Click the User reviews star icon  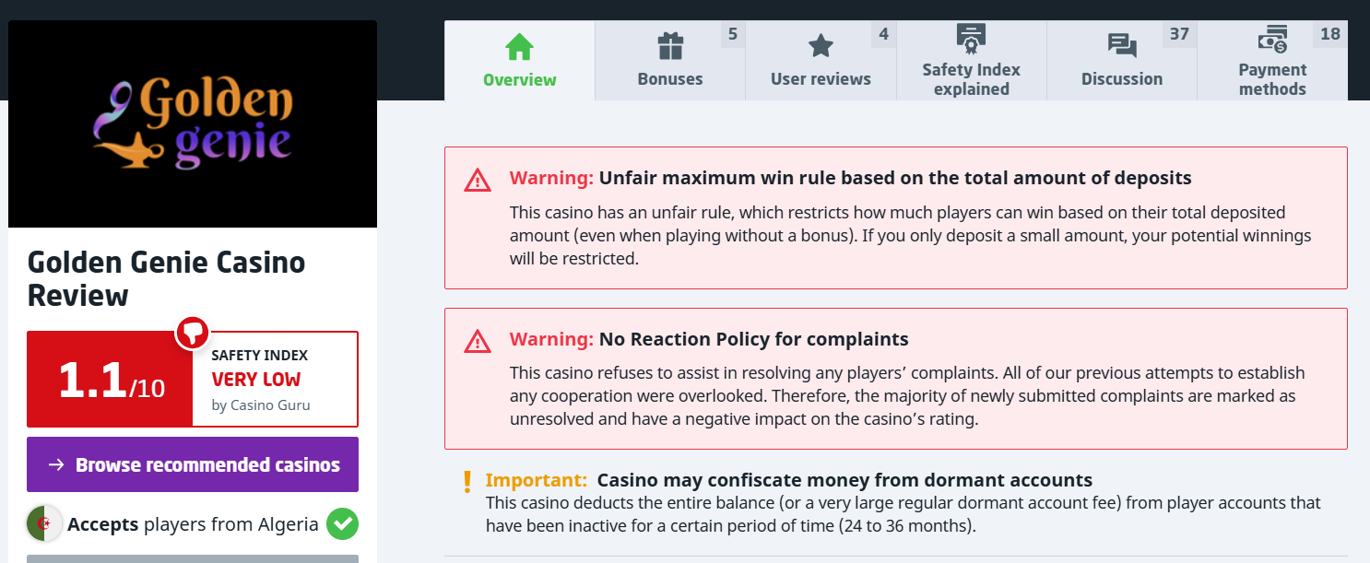coord(821,46)
